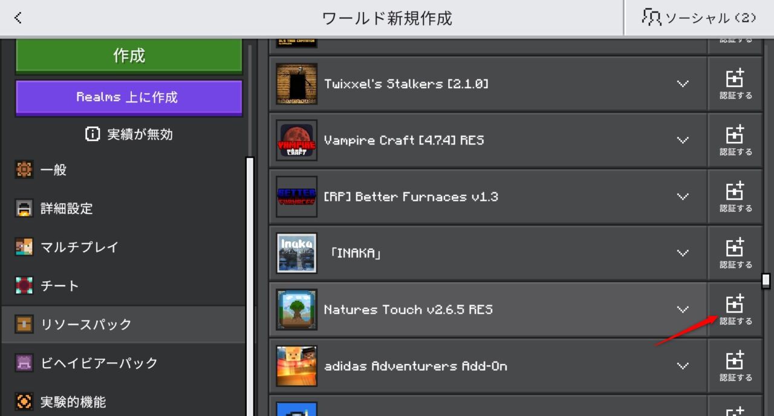Expand the INAKA pack details
The height and width of the screenshot is (416, 774).
(683, 253)
